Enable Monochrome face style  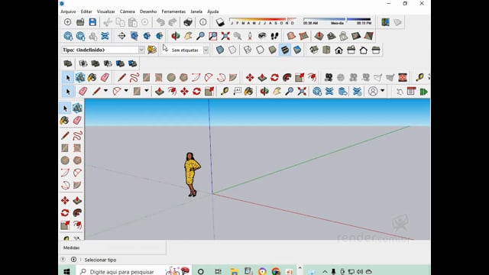coord(297,50)
